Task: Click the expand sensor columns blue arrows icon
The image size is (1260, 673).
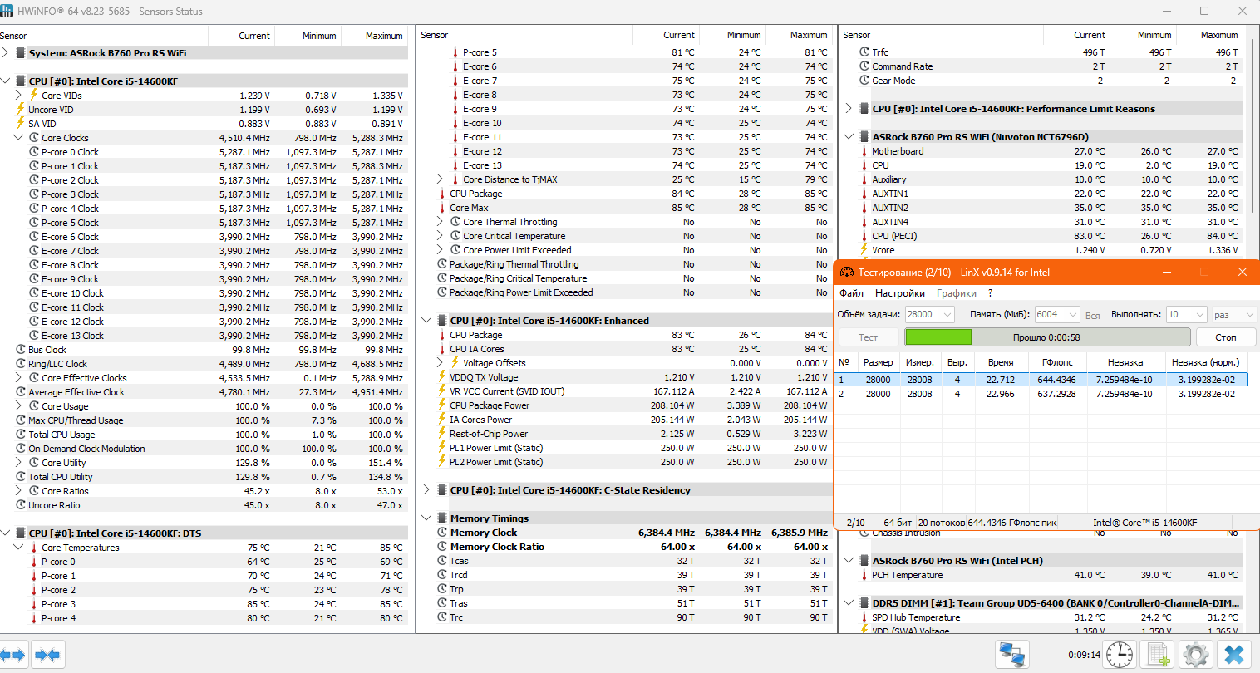Action: click(x=14, y=655)
